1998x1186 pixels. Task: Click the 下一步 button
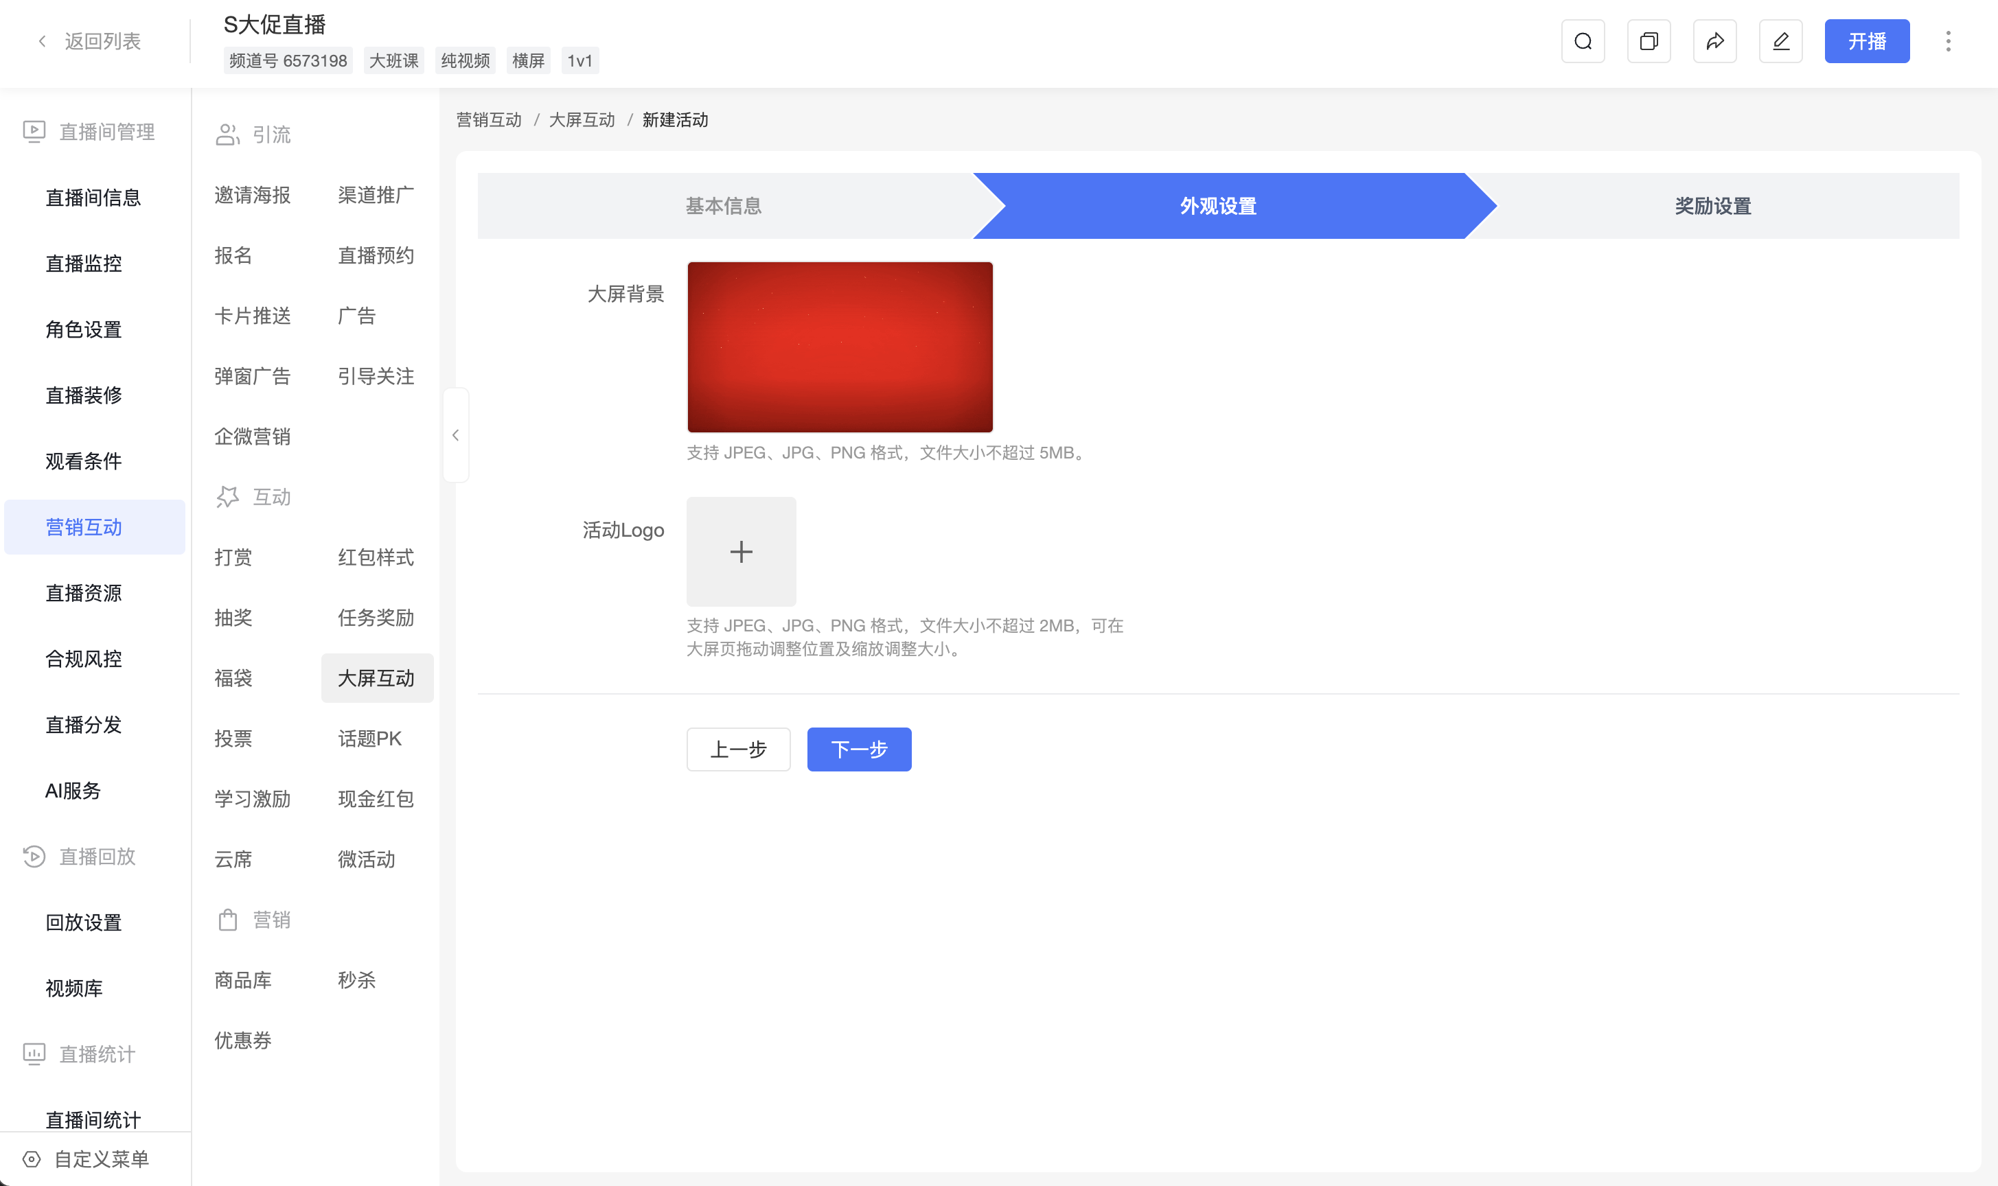coord(859,749)
